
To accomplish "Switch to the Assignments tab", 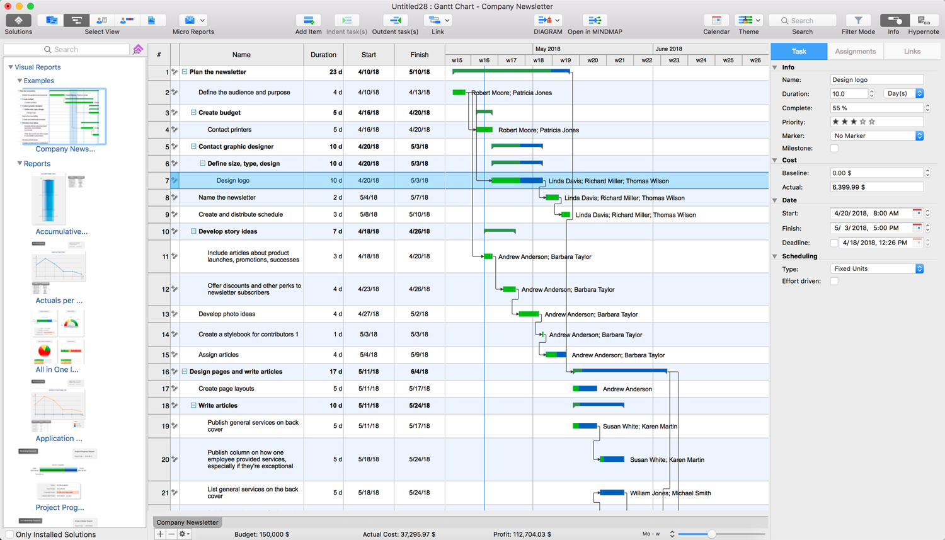I will [855, 52].
